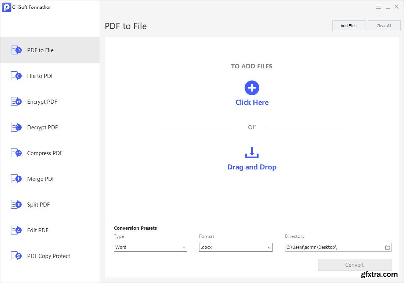404x283 pixels.
Task: Expand the Format dropdown showing .docx
Action: pos(236,247)
